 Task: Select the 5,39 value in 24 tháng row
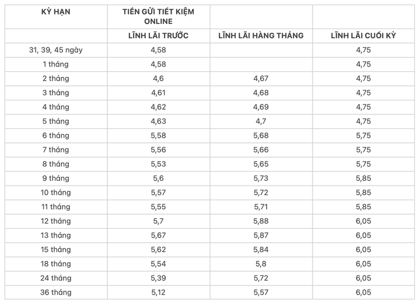tap(158, 278)
